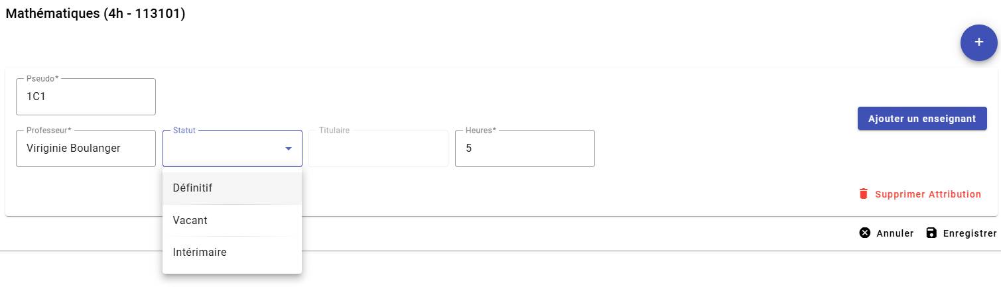Click the Heures field showing 5
This screenshot has width=1001, height=287.
(524, 148)
